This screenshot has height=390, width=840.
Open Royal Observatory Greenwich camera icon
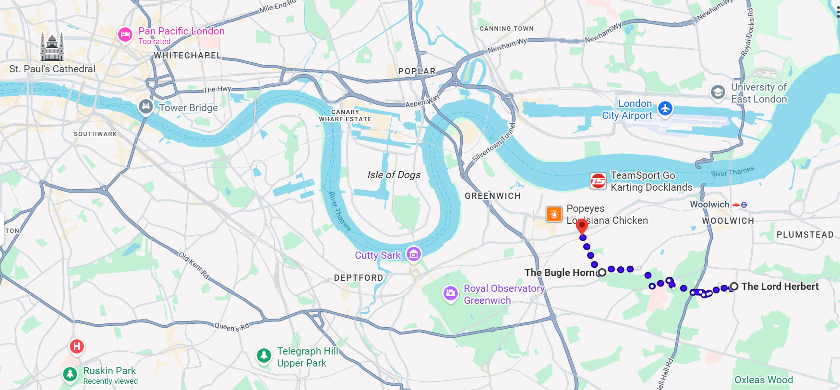point(450,293)
